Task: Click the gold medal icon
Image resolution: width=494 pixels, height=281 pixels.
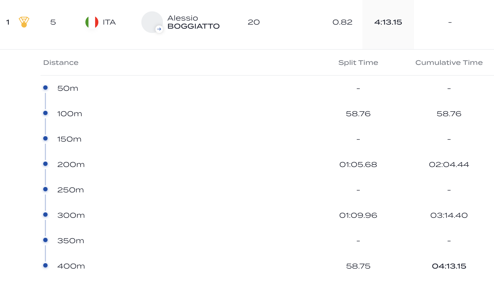Action: pos(24,22)
